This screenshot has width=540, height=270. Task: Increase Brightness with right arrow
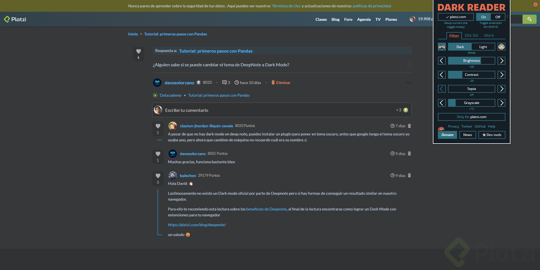[x=501, y=61]
